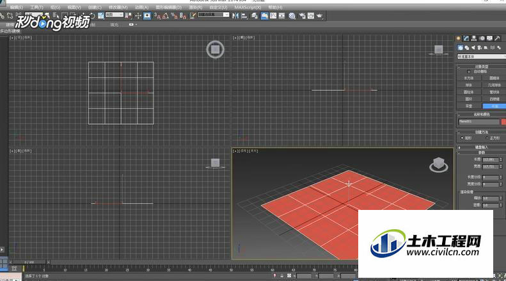506x281 pixels.
Task: Select the Shapes category icon
Action: click(467, 47)
